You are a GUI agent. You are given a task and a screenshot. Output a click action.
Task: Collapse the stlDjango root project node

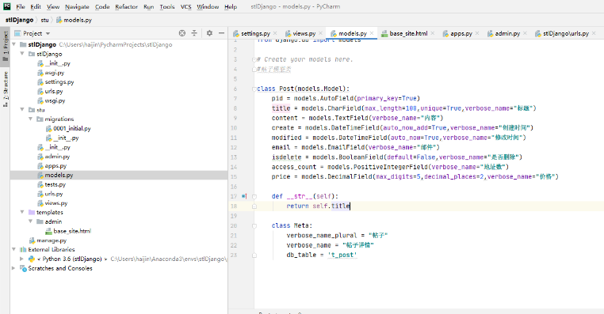(14, 44)
